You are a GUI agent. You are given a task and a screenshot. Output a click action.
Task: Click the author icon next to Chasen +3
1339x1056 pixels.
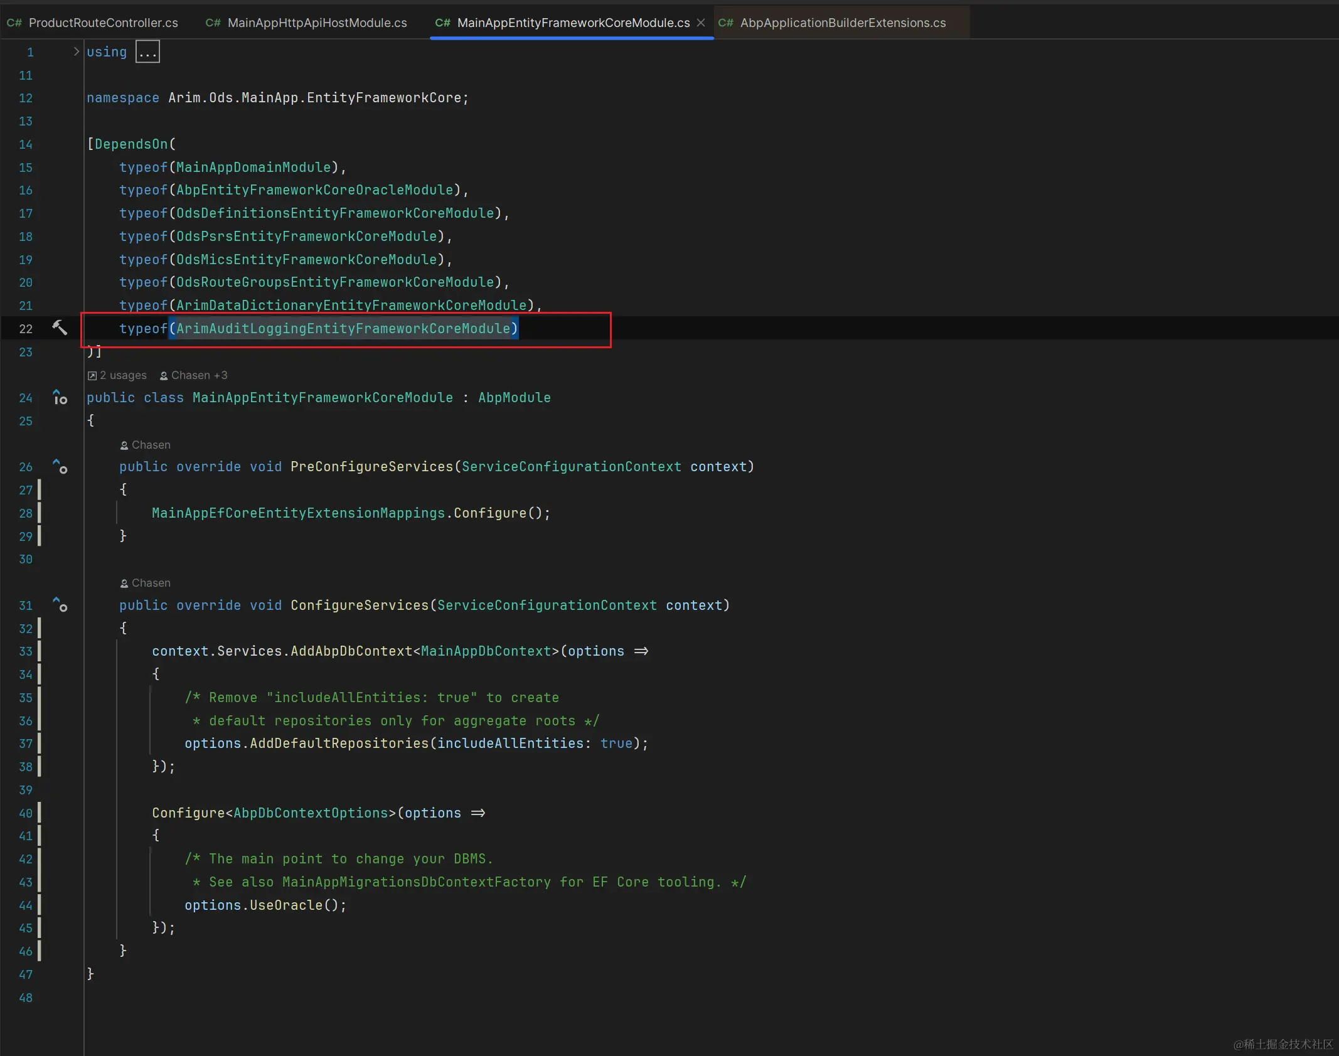[x=164, y=375]
